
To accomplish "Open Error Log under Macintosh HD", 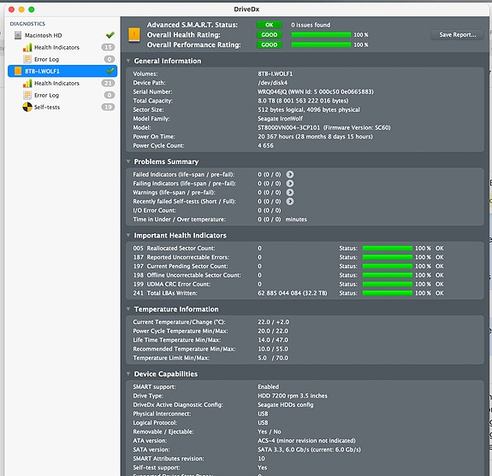I will pyautogui.click(x=46, y=59).
